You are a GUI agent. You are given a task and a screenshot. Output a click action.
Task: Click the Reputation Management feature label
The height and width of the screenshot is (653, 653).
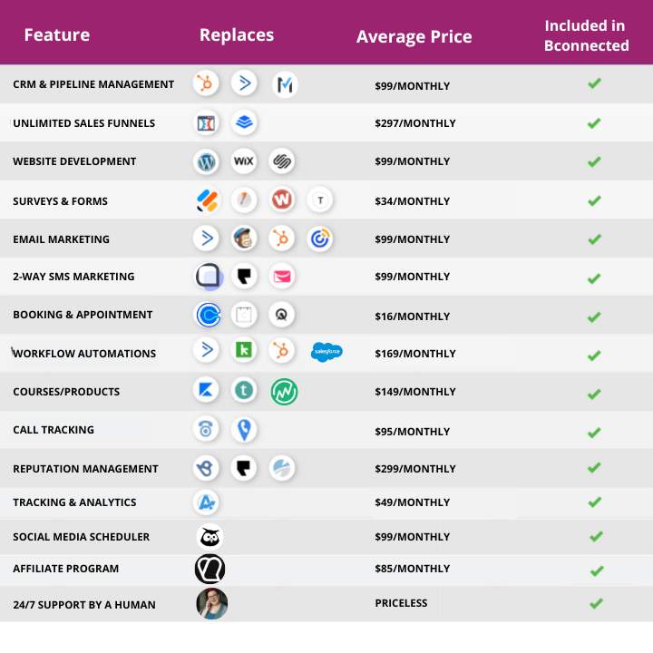(85, 469)
